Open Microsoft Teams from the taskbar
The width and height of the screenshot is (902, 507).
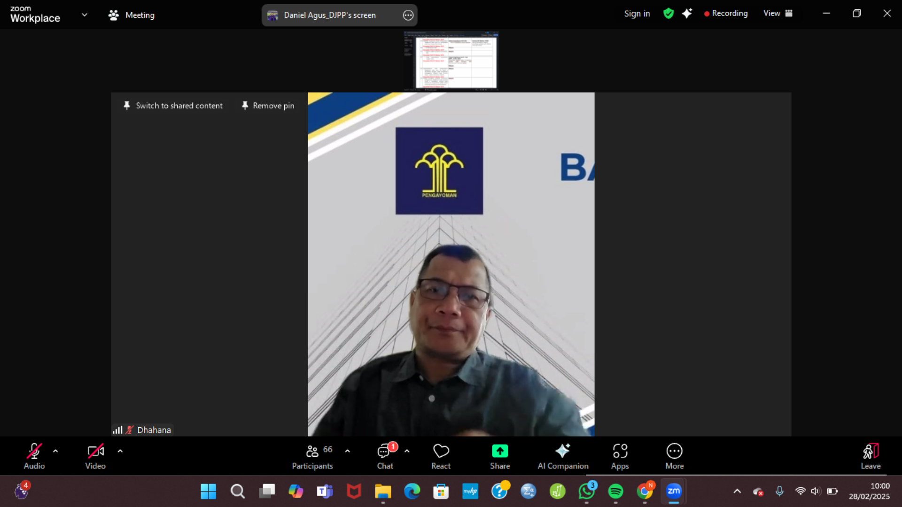tap(325, 492)
